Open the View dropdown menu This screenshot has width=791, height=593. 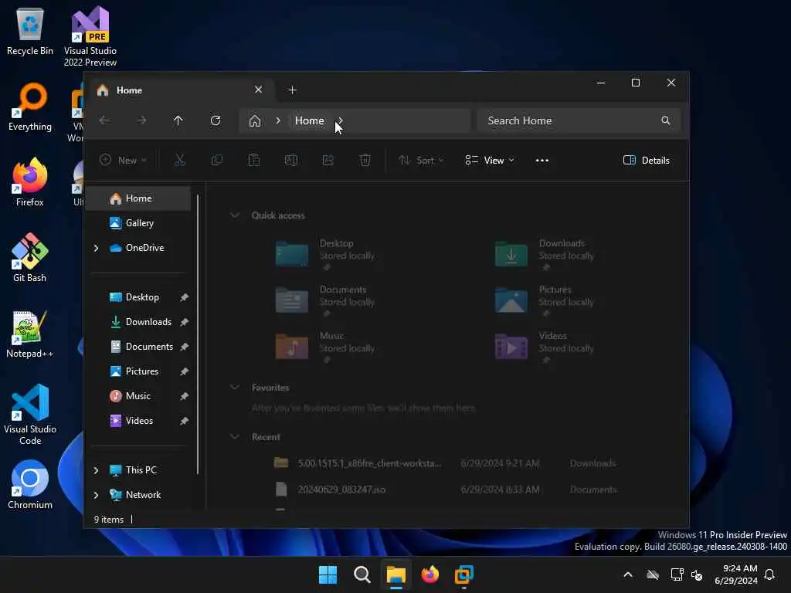point(489,161)
